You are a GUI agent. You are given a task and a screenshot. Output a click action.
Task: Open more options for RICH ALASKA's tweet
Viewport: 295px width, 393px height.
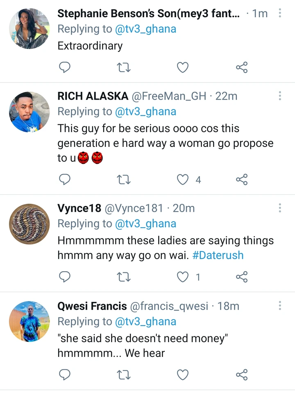point(280,96)
